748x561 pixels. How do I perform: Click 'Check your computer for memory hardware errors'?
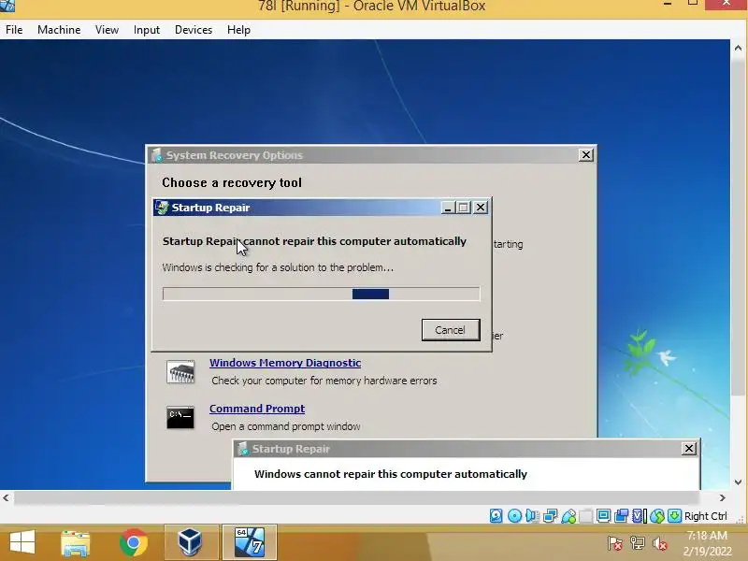click(324, 381)
